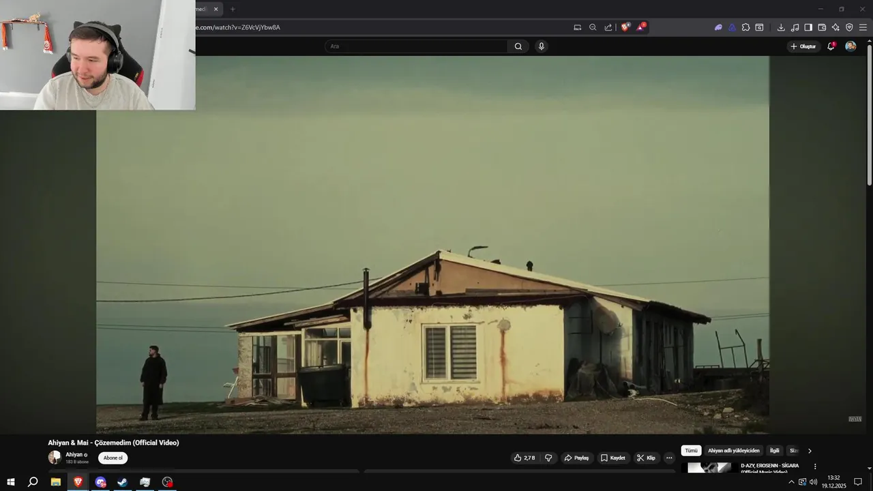Open the D-AZY, EROSENN - SİGARA video thumbnail
The height and width of the screenshot is (491, 873).
pyautogui.click(x=709, y=468)
